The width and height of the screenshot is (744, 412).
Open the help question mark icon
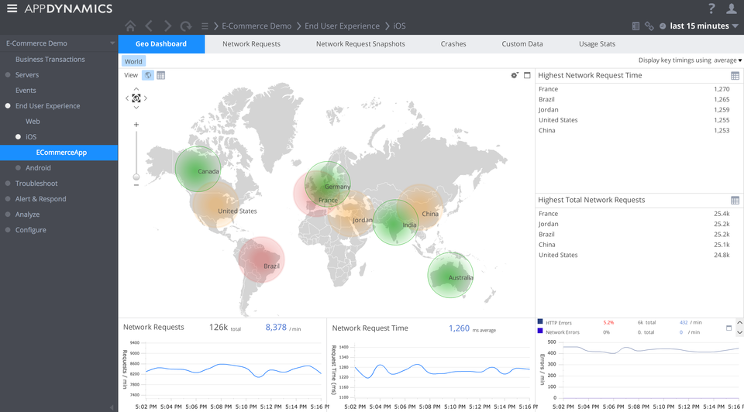711,9
